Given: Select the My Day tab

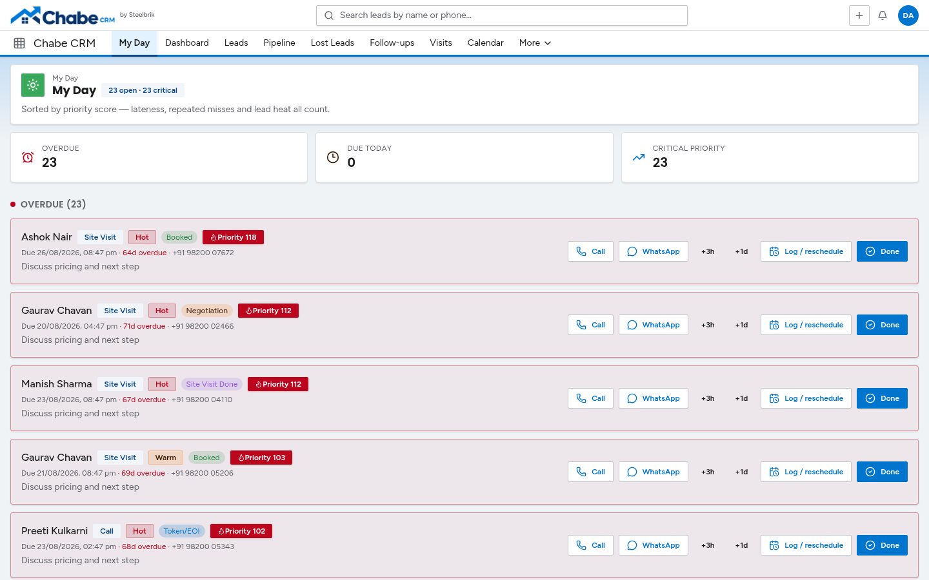Looking at the screenshot, I should pos(134,43).
